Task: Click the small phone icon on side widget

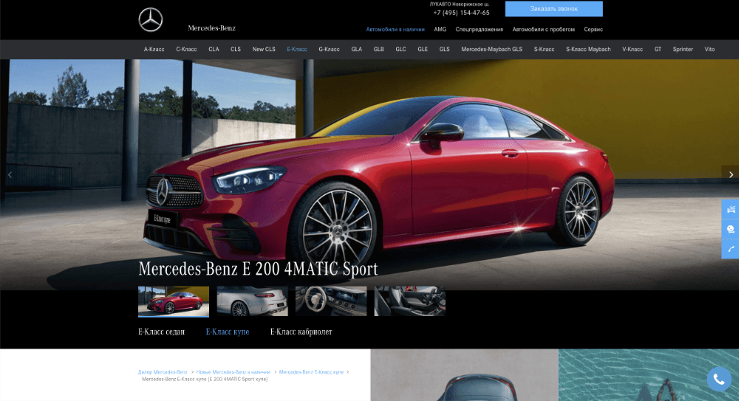Action: coord(731,249)
